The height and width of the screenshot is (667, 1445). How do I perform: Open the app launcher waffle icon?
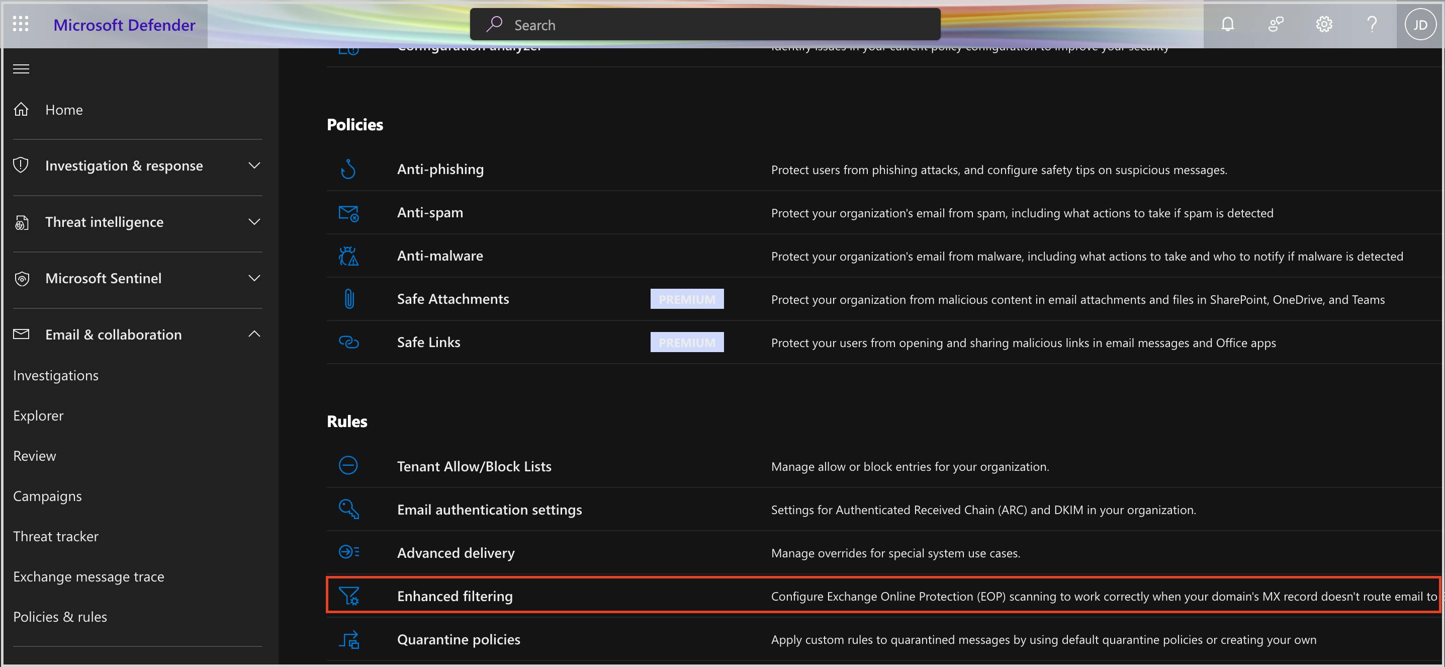tap(21, 24)
